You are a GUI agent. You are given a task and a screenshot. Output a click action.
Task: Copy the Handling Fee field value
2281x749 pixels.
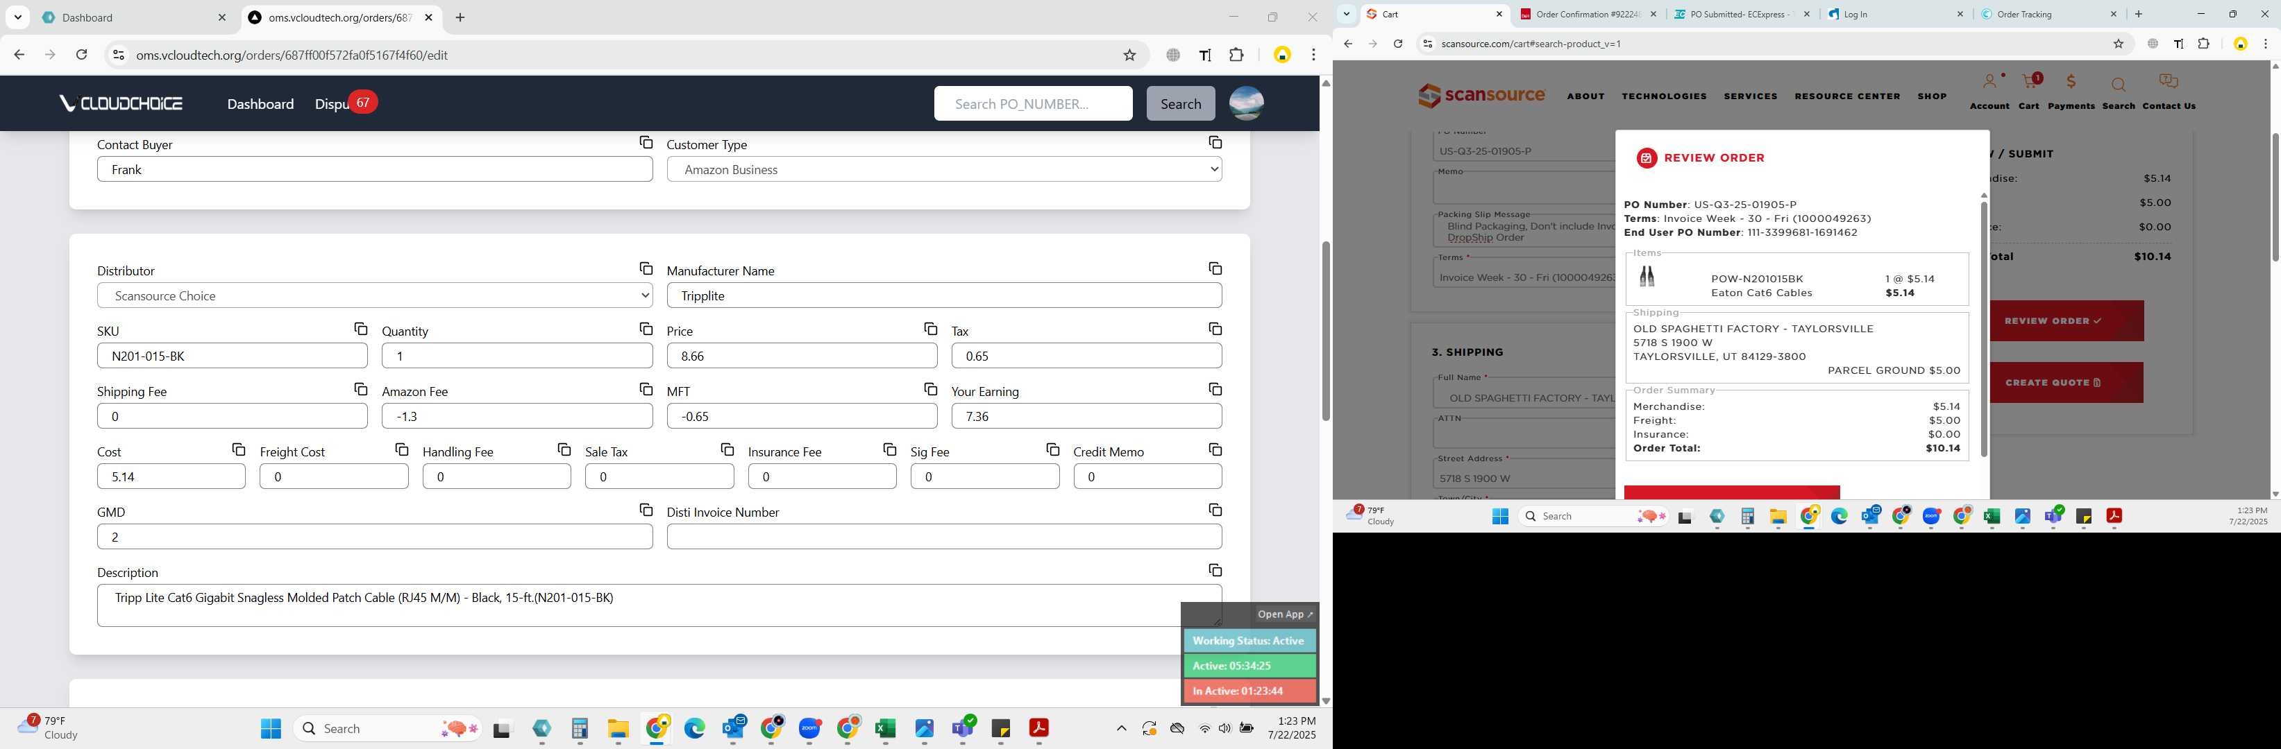(564, 450)
